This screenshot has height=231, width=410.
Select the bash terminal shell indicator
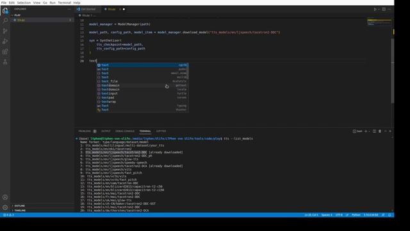(357, 131)
